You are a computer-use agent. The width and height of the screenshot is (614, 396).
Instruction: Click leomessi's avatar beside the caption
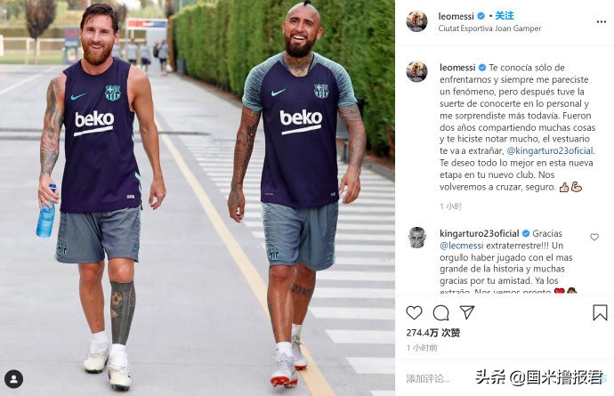[416, 71]
